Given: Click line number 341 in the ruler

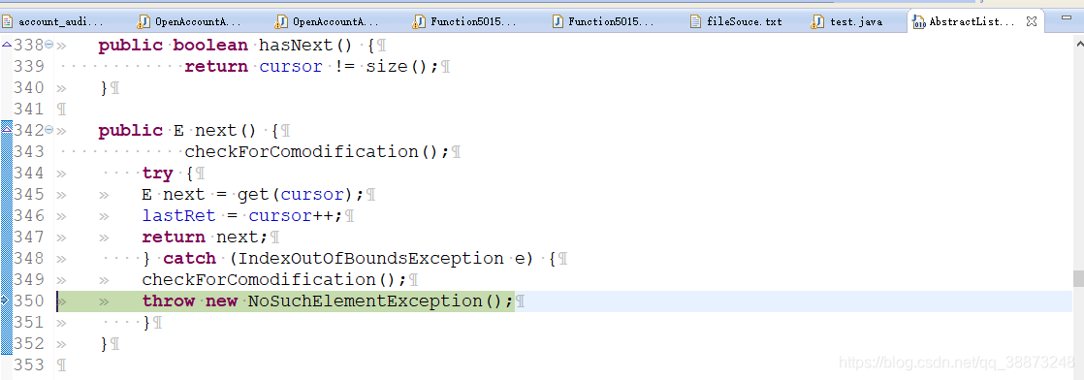Looking at the screenshot, I should (29, 110).
